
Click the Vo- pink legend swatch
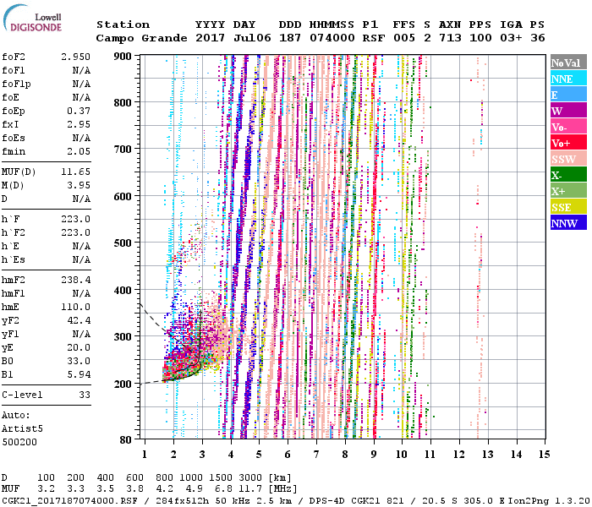568,127
